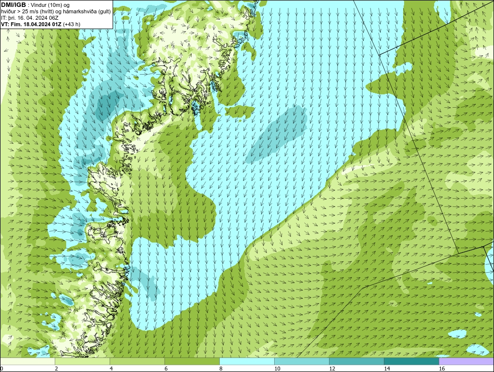Click the 14–16 m/s dark teal legend swatch
The width and height of the screenshot is (494, 372).
click(x=411, y=361)
